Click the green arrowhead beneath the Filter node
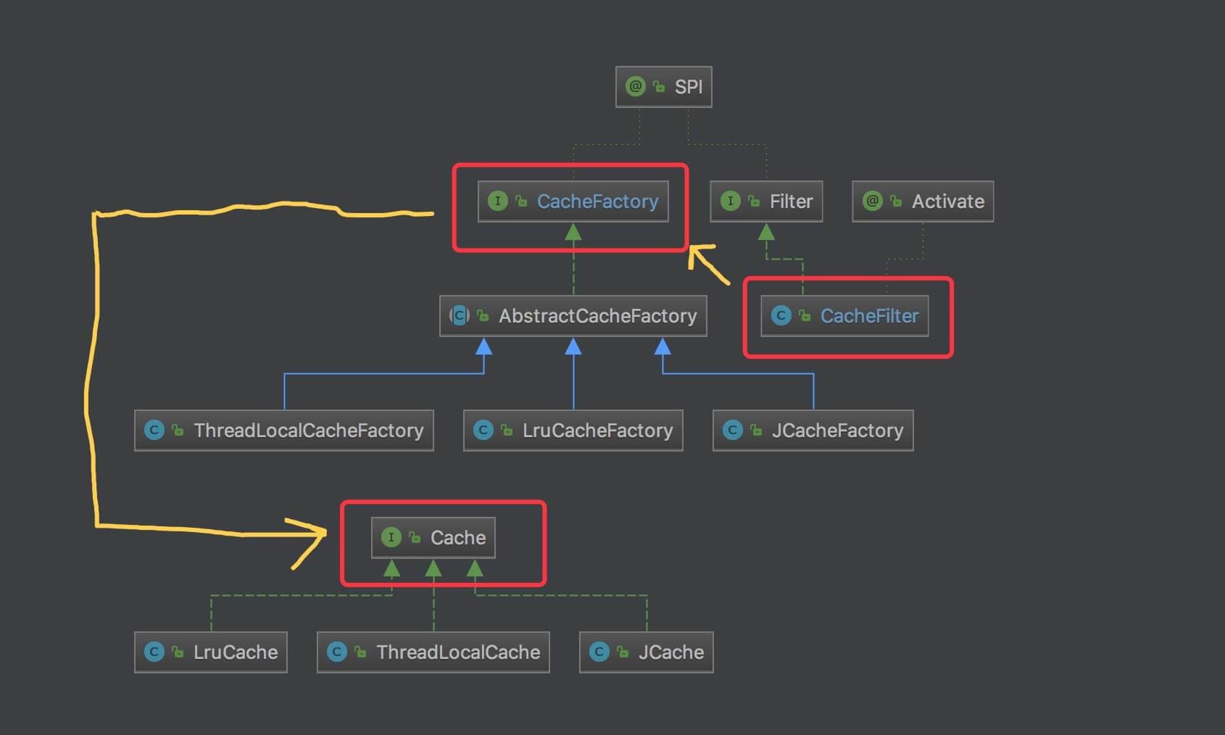The width and height of the screenshot is (1225, 735). pyautogui.click(x=766, y=233)
